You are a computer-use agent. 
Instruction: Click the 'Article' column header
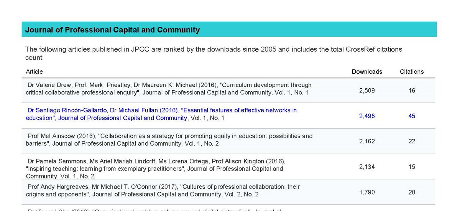click(x=34, y=71)
